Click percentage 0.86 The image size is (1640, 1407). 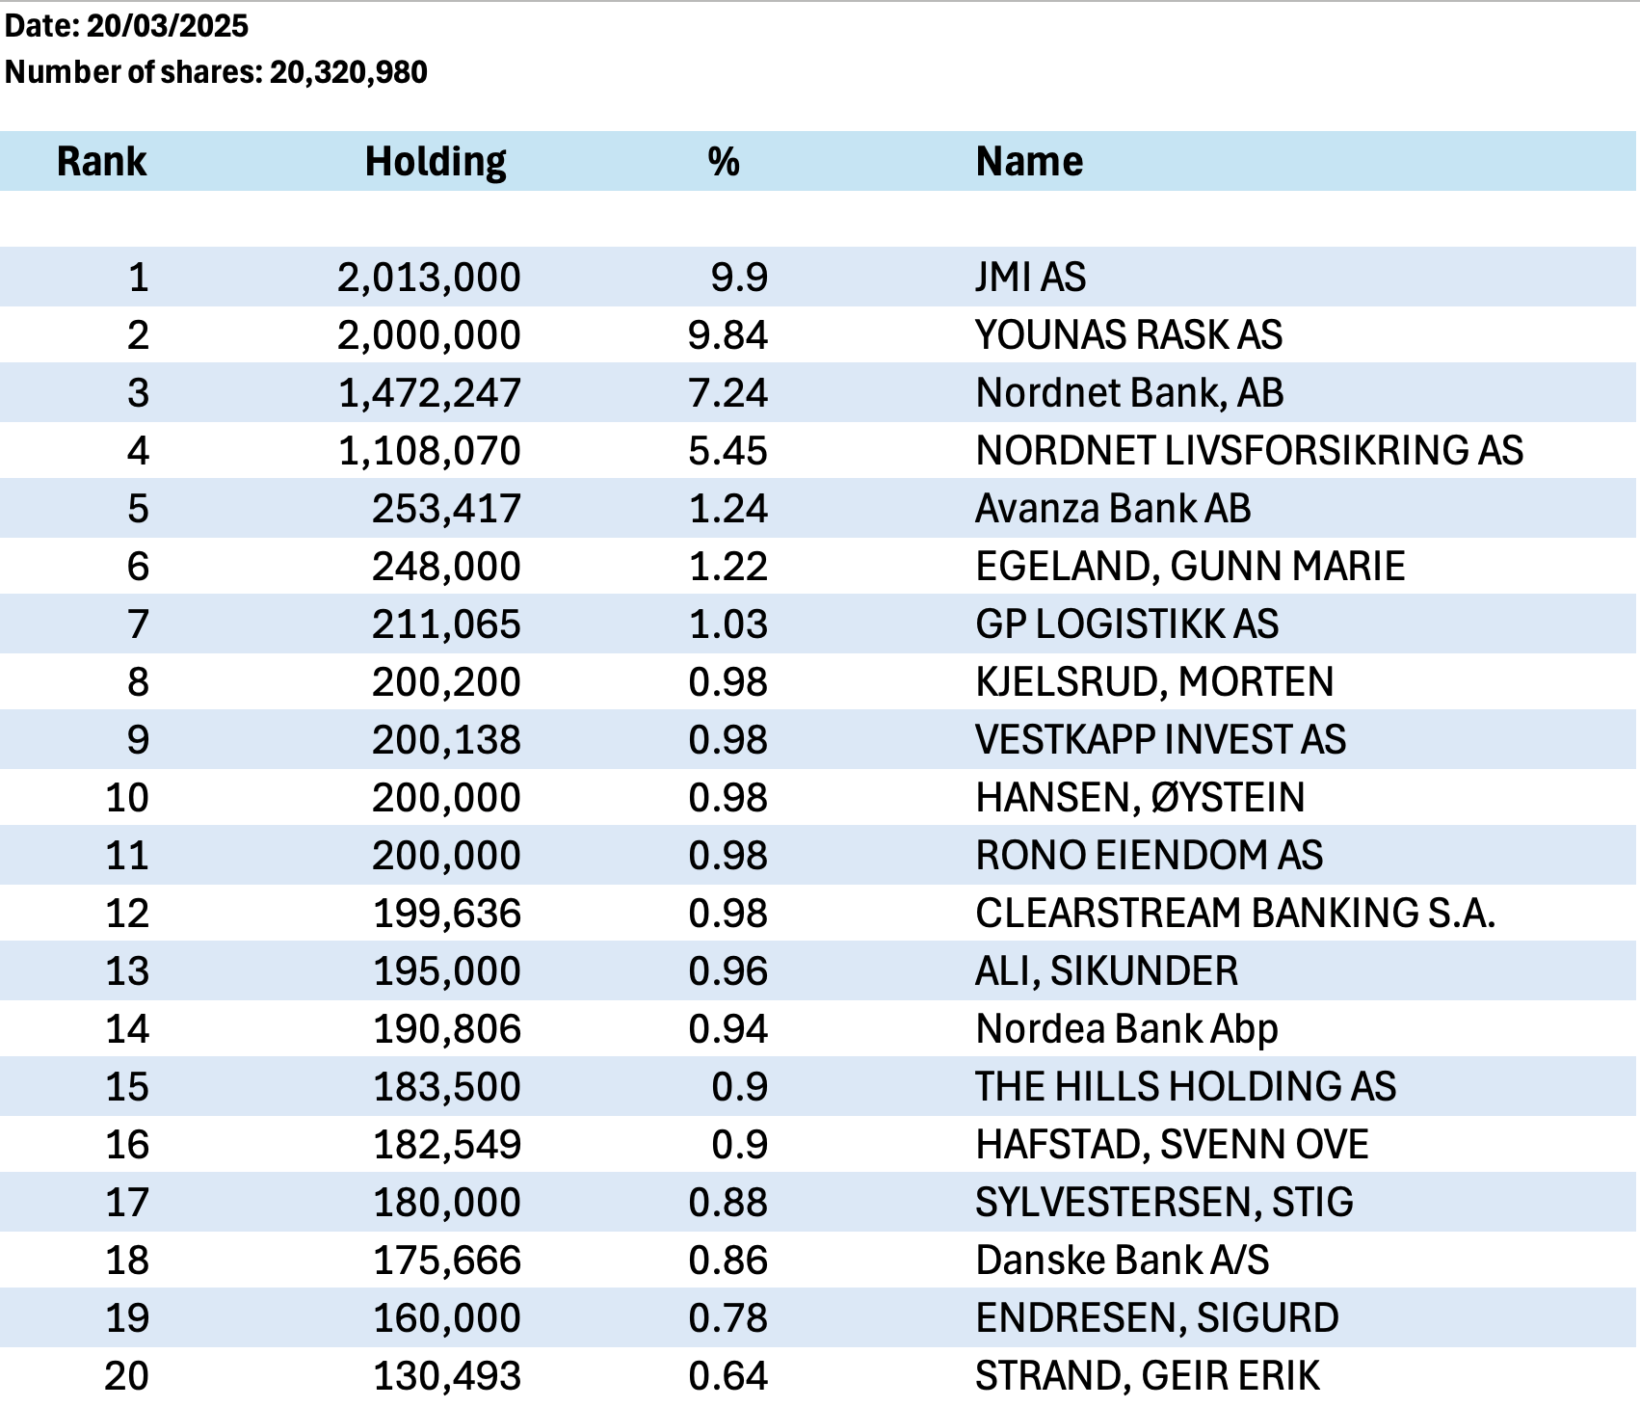[727, 1261]
